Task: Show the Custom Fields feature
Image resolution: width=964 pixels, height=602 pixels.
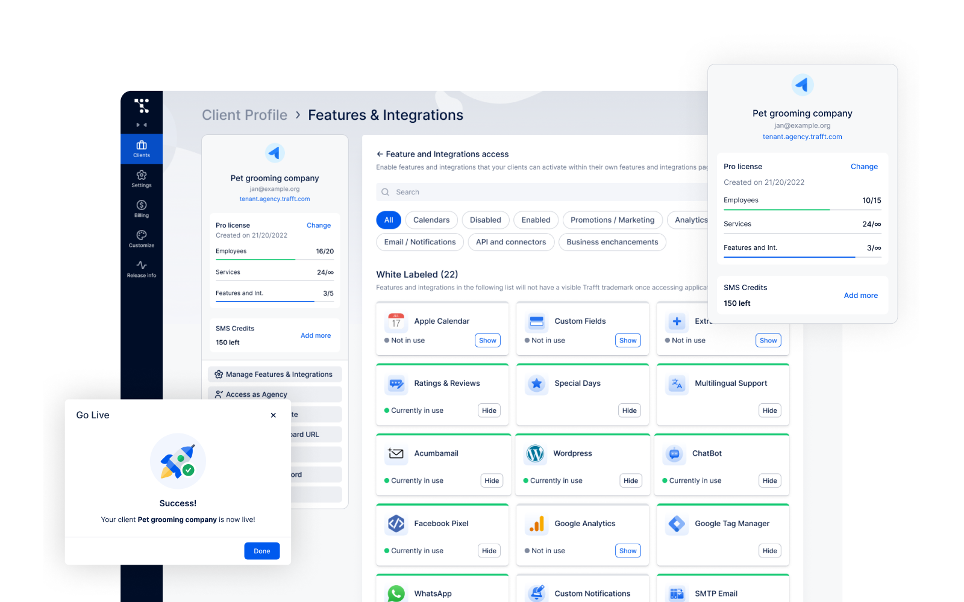Action: click(628, 341)
